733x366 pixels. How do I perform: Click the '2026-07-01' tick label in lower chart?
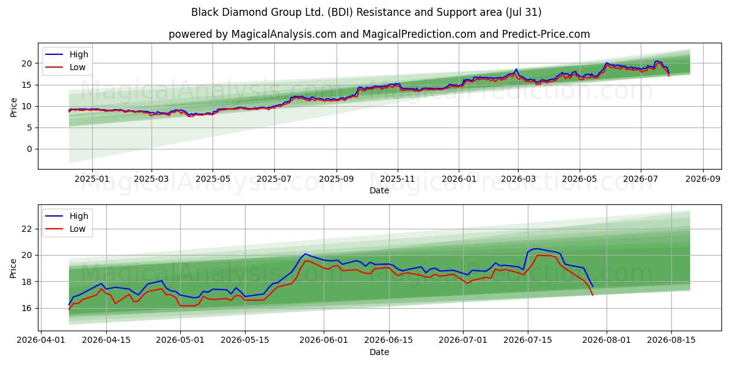click(x=463, y=340)
